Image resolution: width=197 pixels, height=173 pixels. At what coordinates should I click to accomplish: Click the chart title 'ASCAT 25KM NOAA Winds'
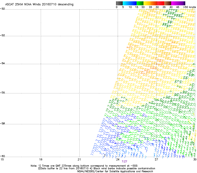click(23, 4)
